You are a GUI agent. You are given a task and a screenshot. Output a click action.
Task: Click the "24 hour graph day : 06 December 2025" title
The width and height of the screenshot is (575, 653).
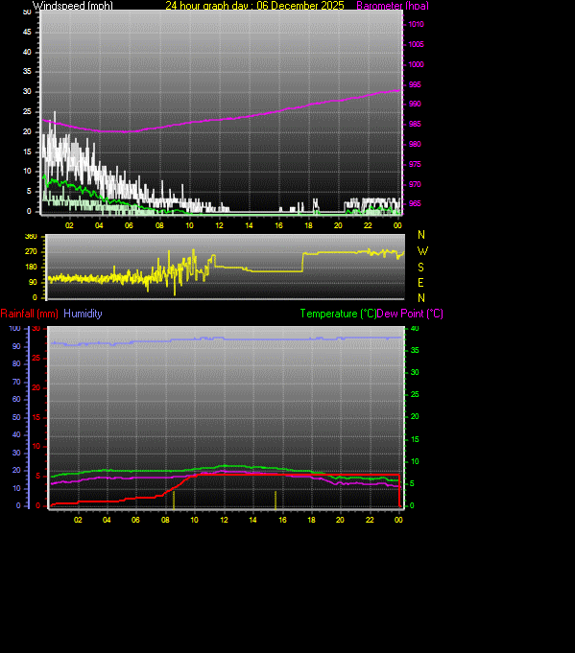[x=254, y=6]
